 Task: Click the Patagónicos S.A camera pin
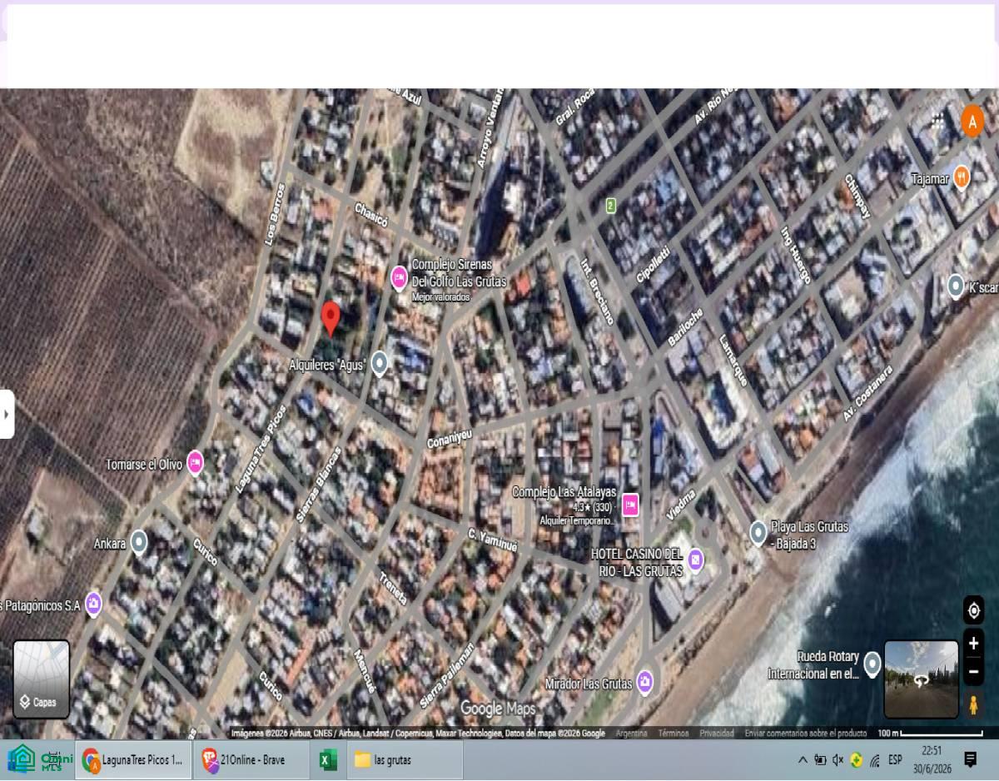click(x=93, y=604)
